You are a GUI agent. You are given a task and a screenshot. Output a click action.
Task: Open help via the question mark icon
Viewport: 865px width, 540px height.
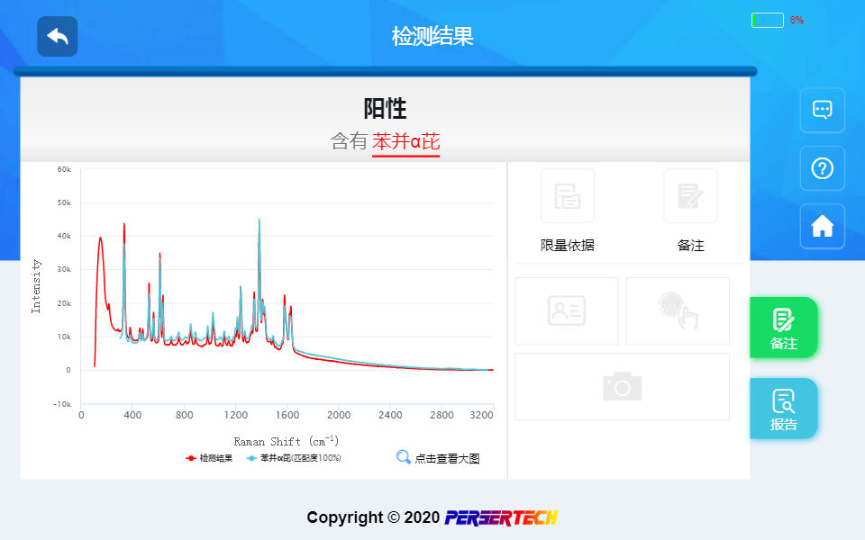click(x=822, y=168)
